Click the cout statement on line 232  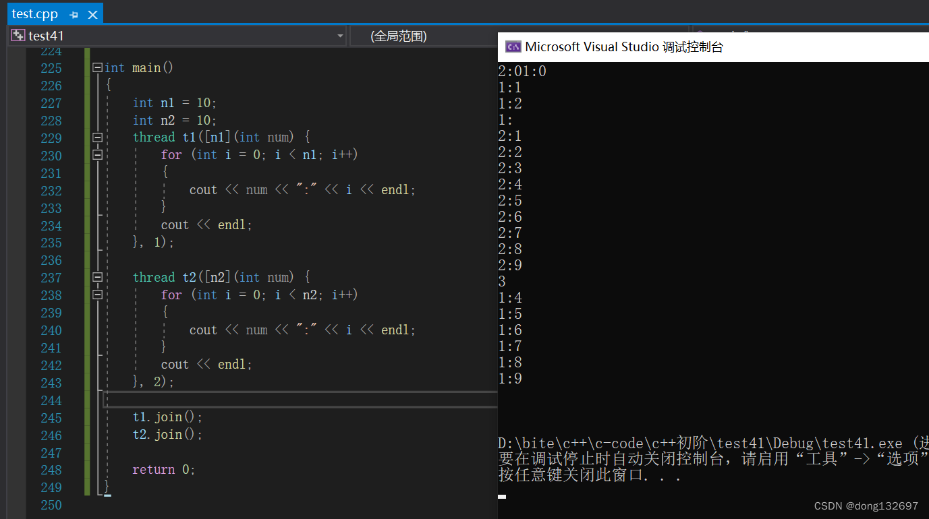(x=302, y=190)
